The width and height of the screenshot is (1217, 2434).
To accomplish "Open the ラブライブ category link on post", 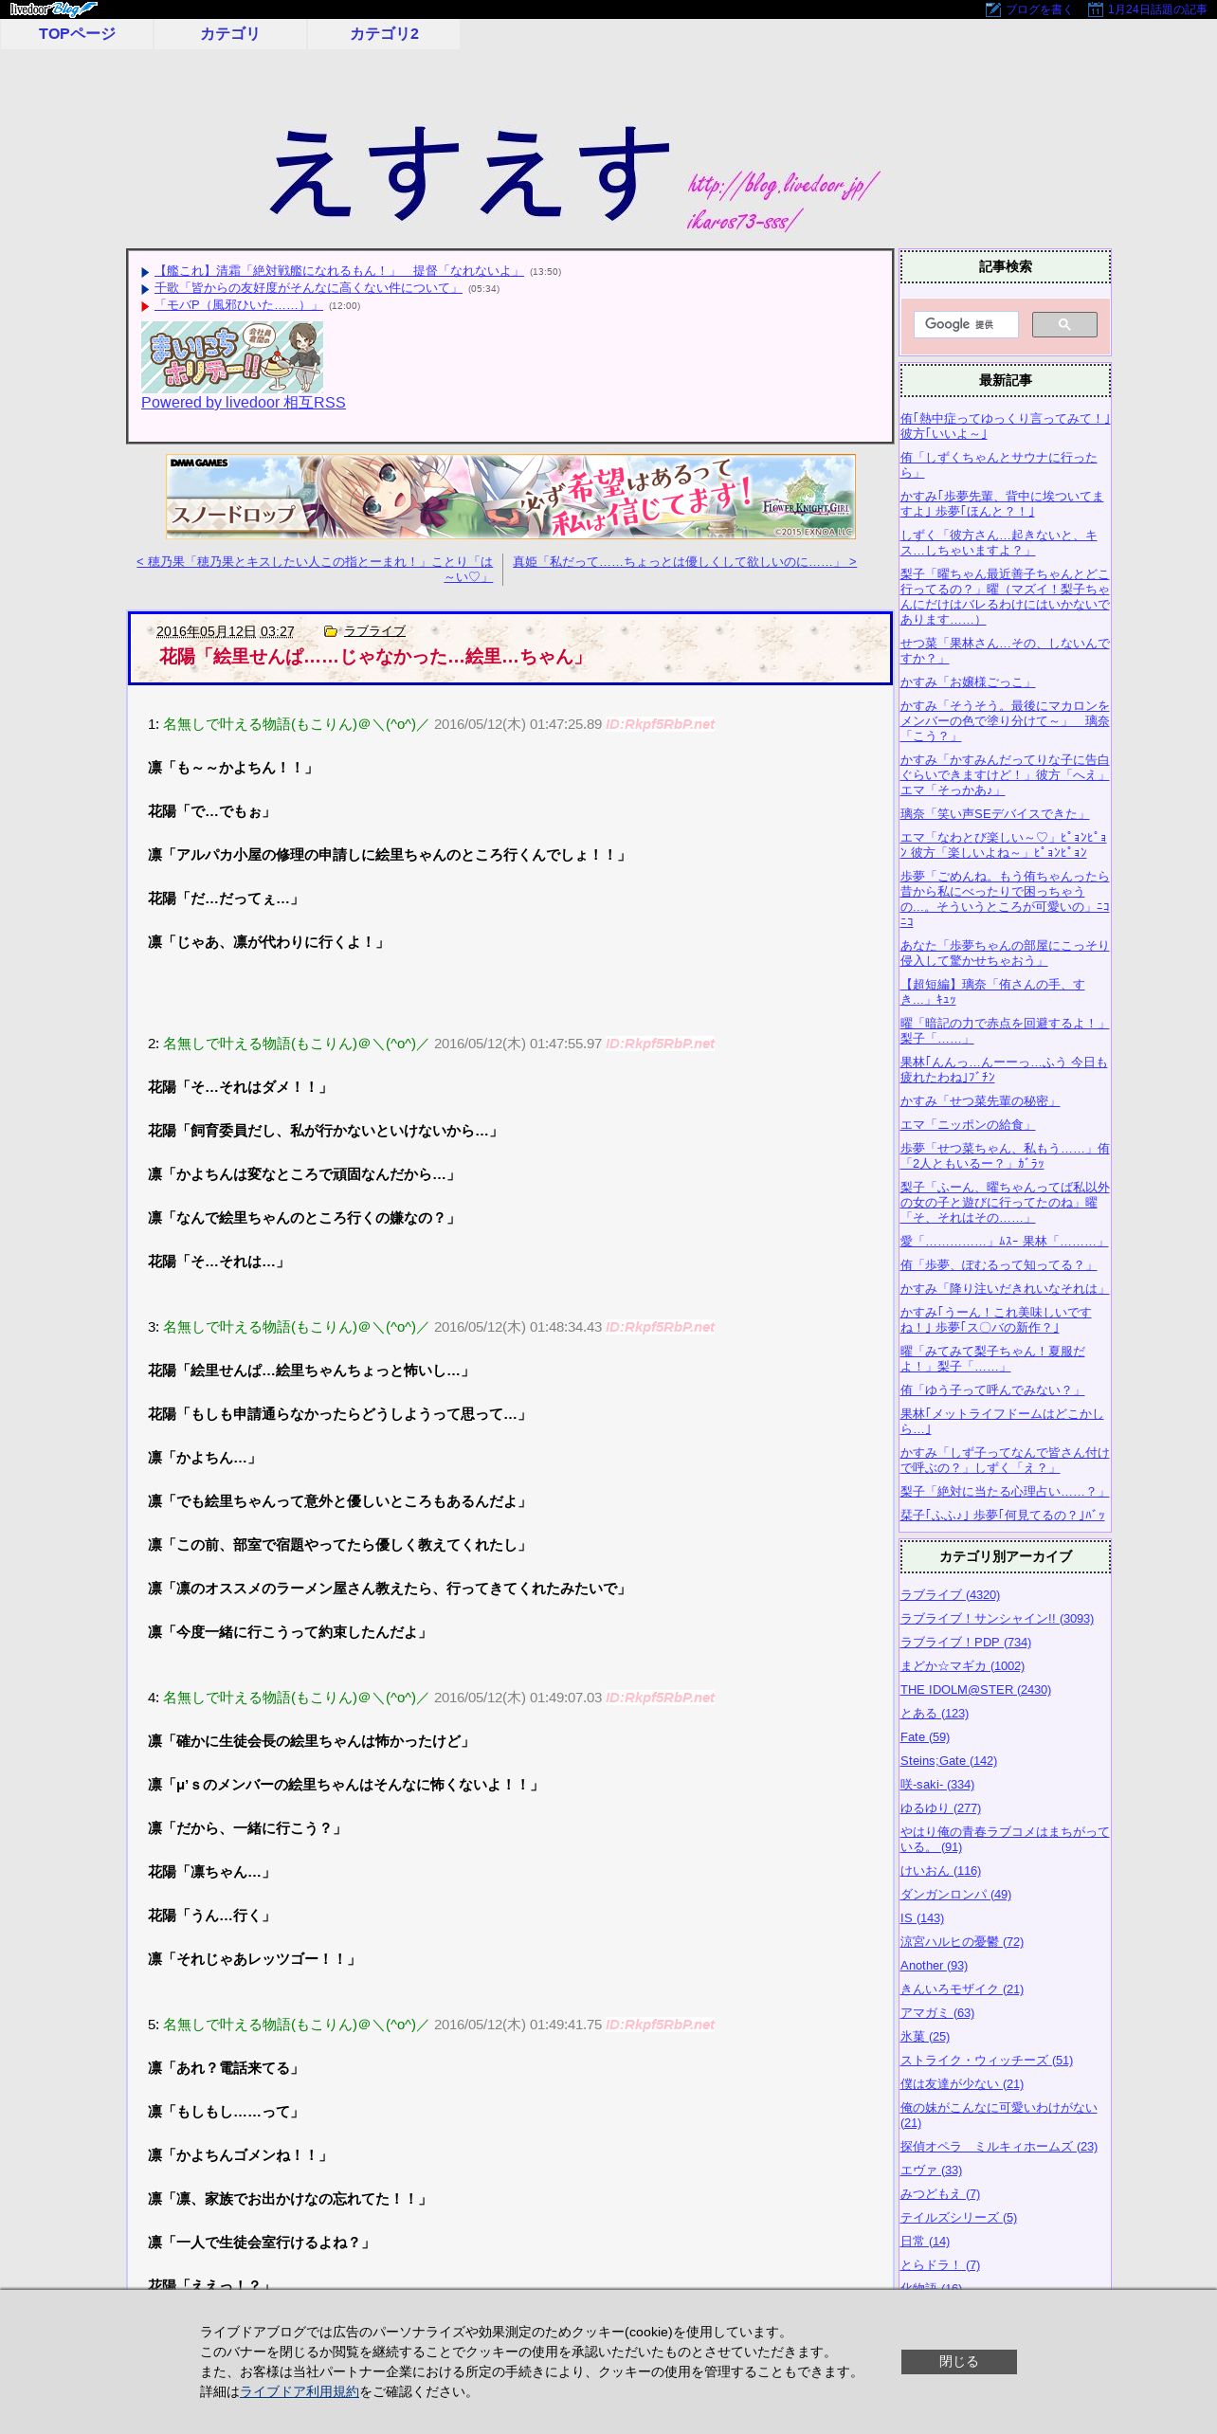I will [x=374, y=631].
